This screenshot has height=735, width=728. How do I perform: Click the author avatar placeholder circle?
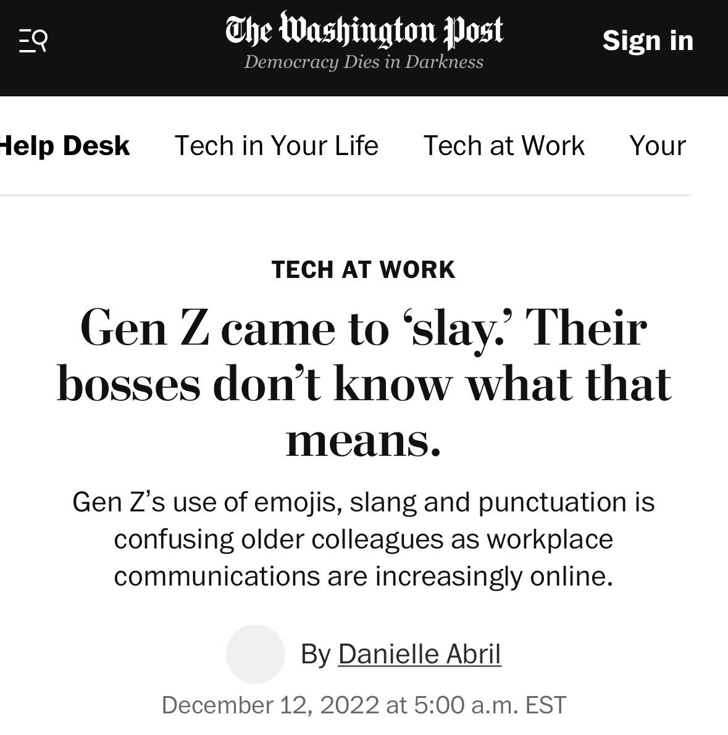(x=255, y=653)
